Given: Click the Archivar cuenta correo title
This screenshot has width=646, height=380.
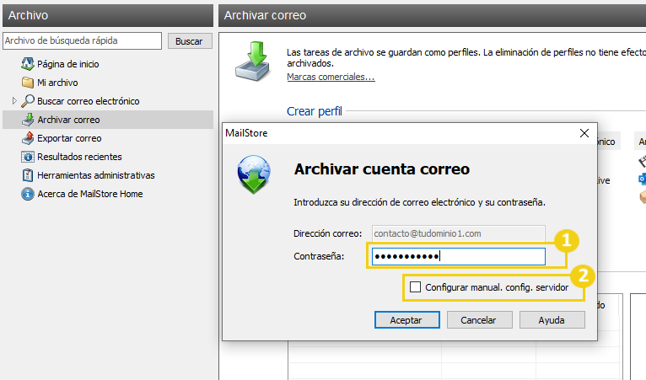Looking at the screenshot, I should (x=381, y=169).
